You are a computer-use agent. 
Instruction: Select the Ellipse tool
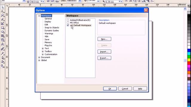click(x=2, y=32)
